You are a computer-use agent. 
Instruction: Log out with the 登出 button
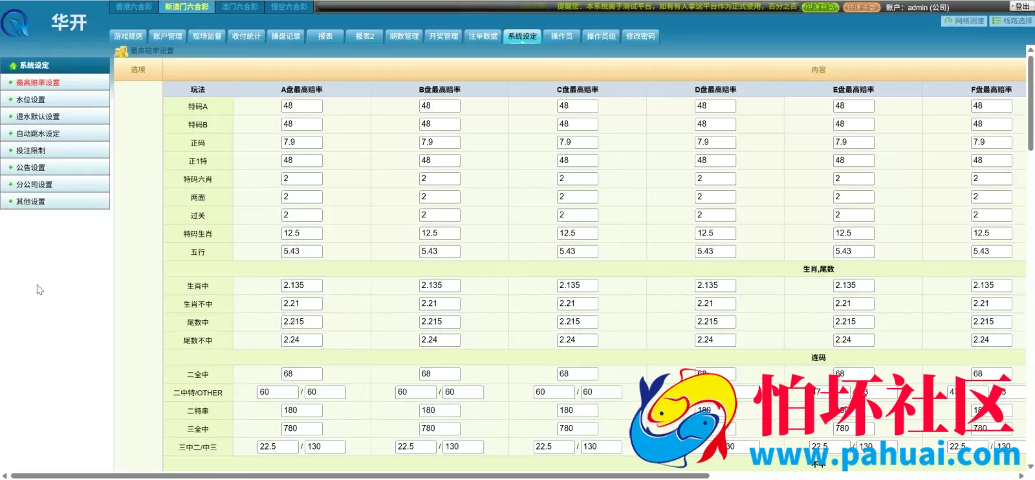pyautogui.click(x=1021, y=6)
